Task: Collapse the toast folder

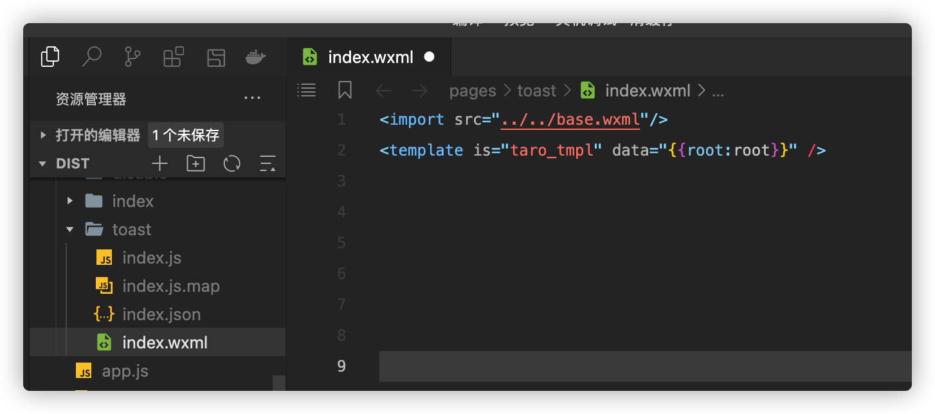Action: [x=131, y=230]
